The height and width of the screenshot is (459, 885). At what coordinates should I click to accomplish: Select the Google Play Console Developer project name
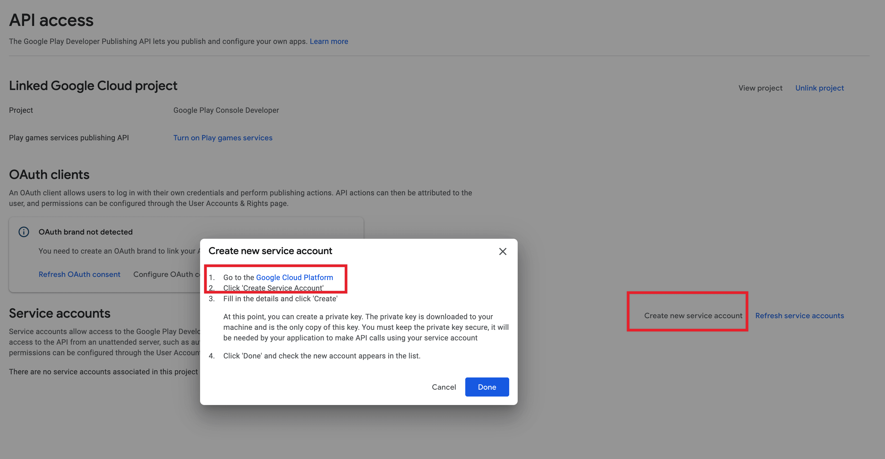point(226,110)
